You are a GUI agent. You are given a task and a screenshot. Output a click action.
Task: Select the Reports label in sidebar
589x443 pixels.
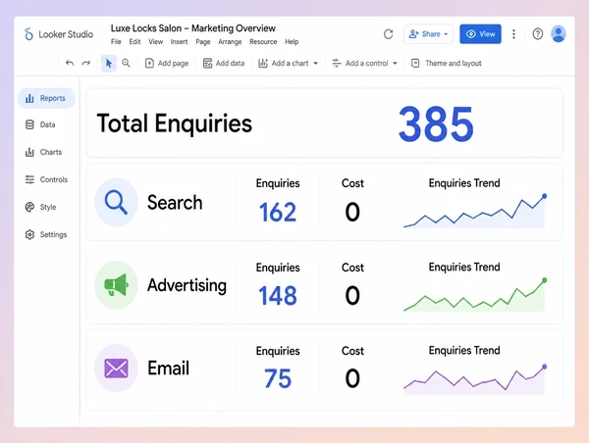point(53,98)
